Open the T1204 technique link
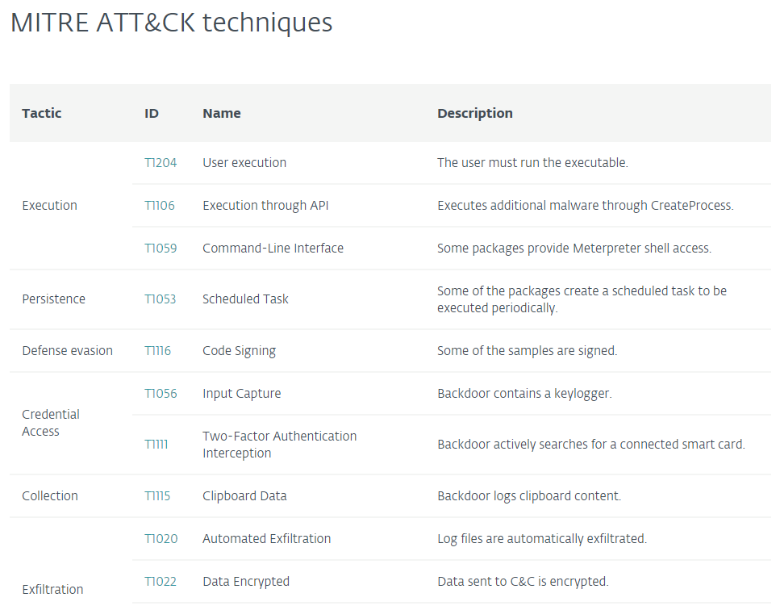 click(161, 163)
